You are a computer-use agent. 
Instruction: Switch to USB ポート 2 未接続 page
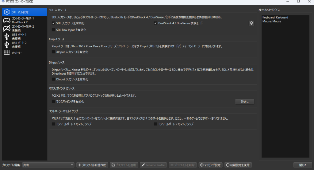[x=25, y=45]
